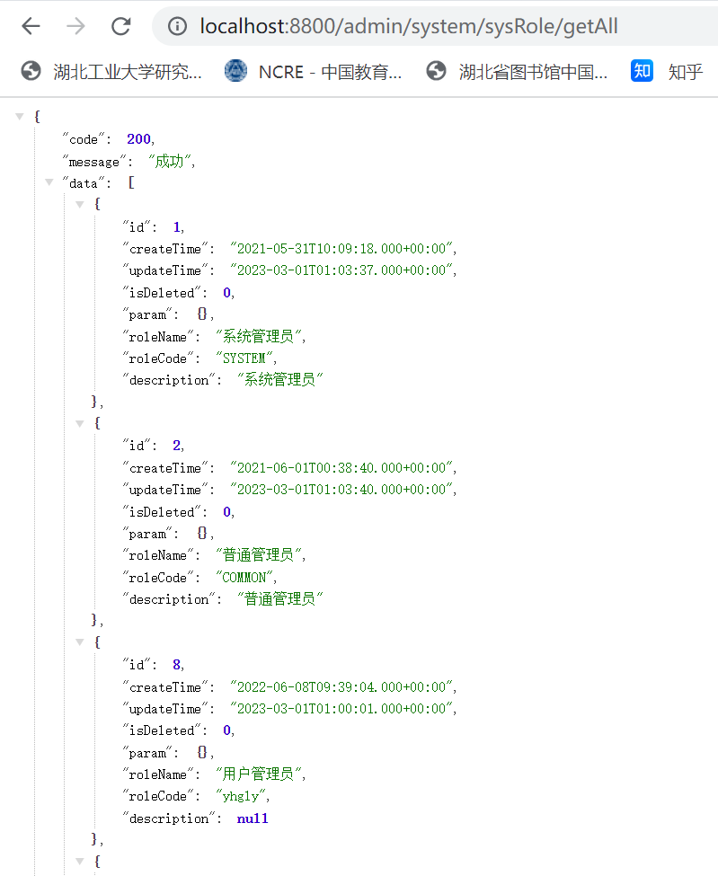Collapse the root JSON object

point(20,117)
